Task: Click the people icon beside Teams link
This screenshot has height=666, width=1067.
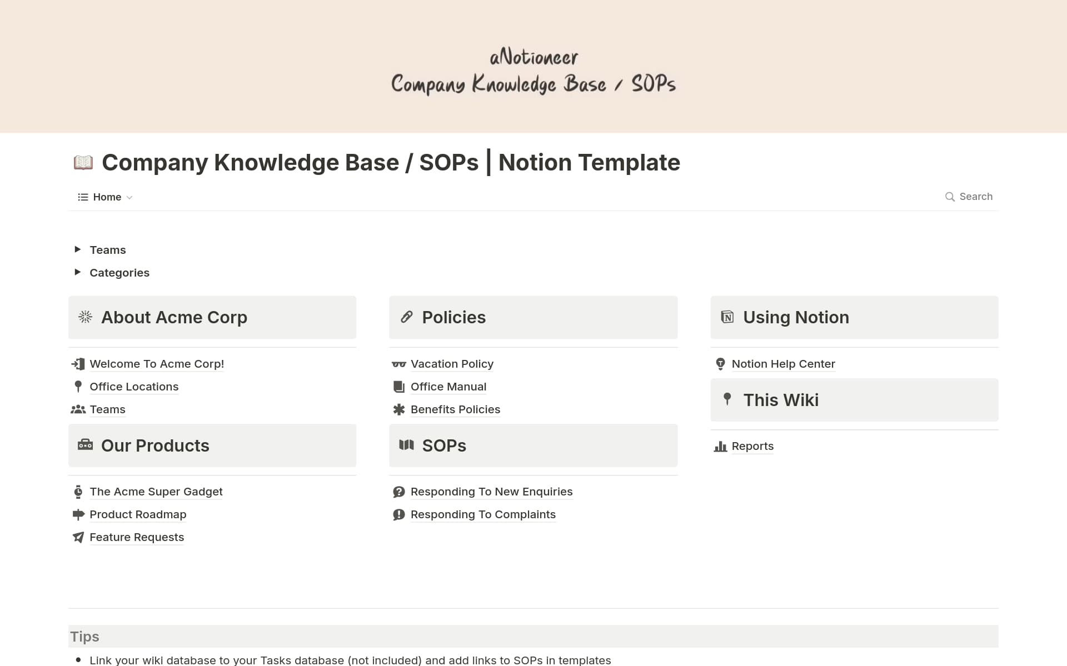Action: 78,409
